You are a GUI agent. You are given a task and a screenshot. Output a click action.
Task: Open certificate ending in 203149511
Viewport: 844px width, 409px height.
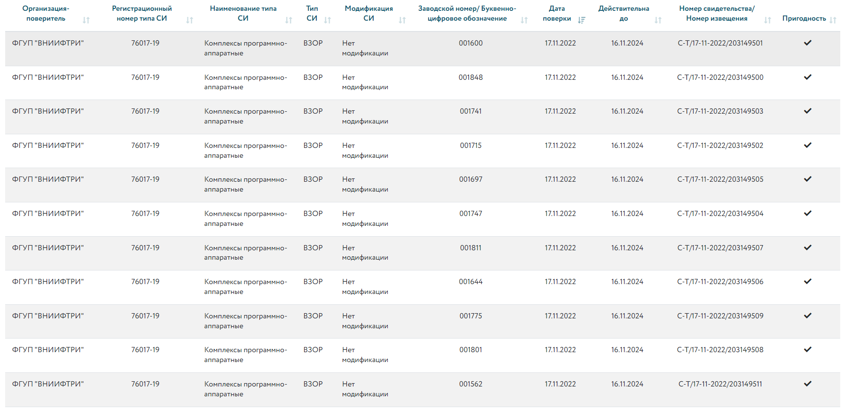(x=720, y=384)
